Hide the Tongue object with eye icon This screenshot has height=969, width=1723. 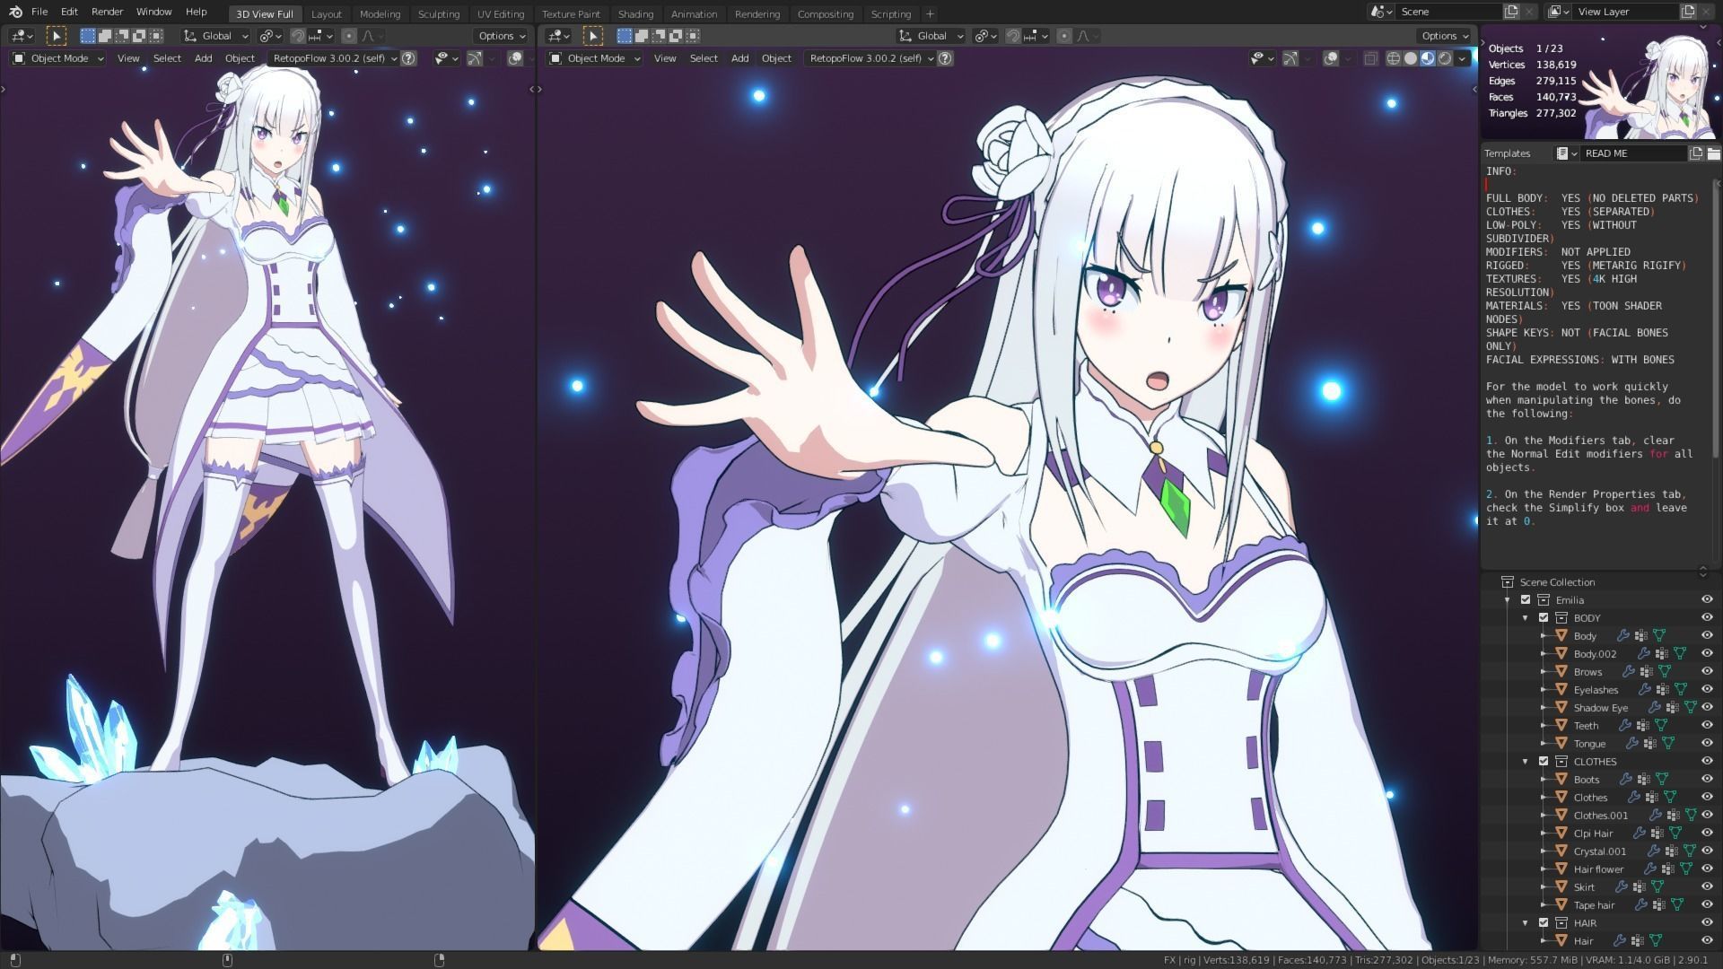tap(1707, 744)
